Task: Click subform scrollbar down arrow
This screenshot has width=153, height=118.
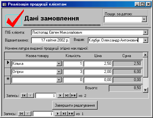Action: click(145, 90)
